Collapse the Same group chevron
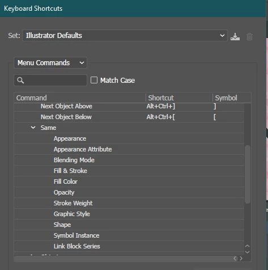This screenshot has height=270, width=268. (33, 128)
